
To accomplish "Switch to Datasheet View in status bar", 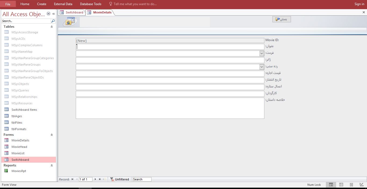I will coord(341,185).
